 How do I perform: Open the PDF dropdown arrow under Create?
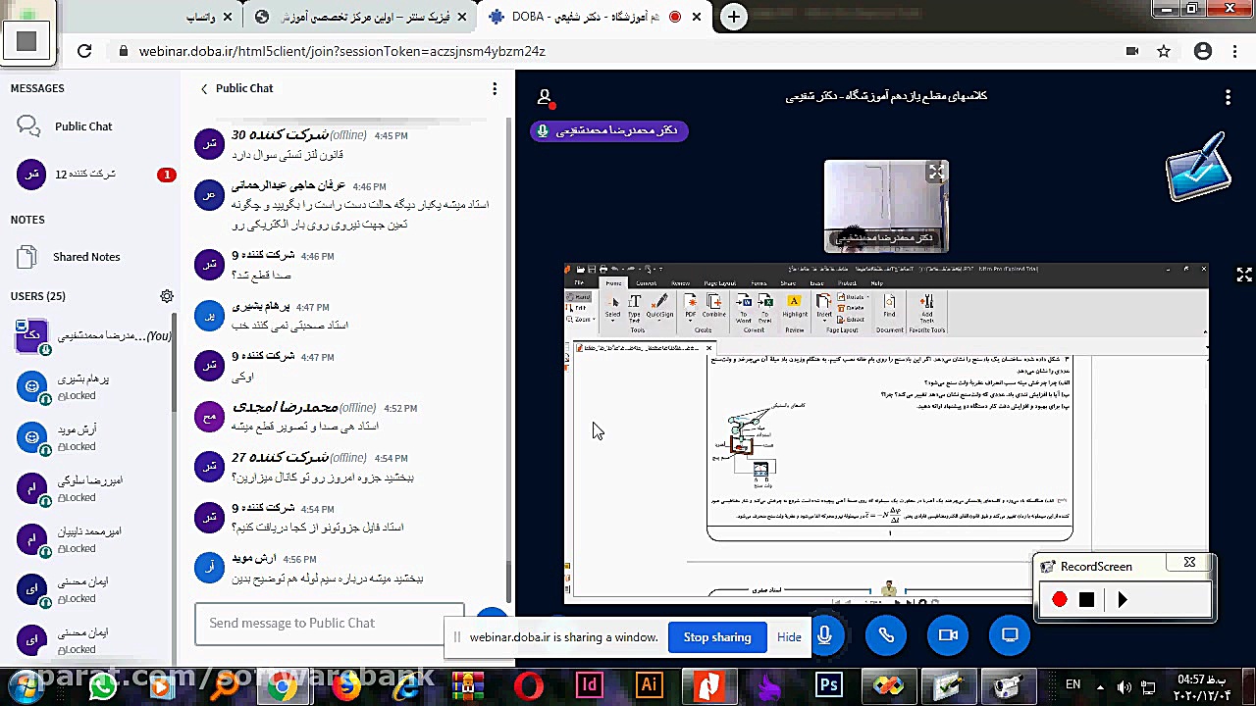690,320
